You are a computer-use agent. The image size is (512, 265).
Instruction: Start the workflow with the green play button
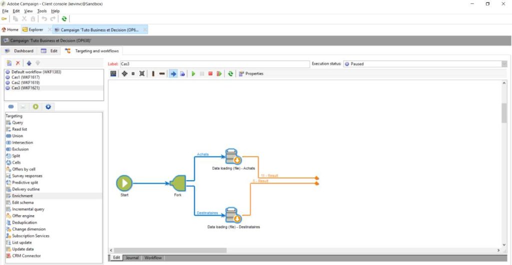coord(193,74)
